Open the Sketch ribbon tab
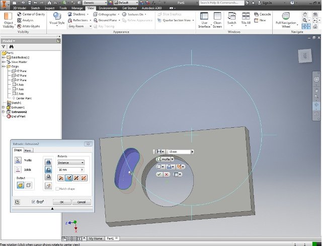Viewport: 322px width, 246px height. (35, 8)
